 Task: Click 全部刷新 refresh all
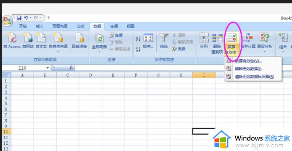click(100, 41)
